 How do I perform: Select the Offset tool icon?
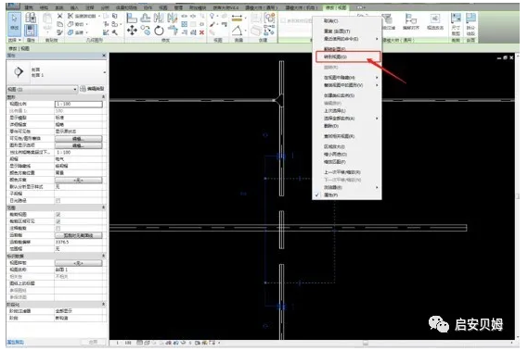pyautogui.click(x=146, y=18)
